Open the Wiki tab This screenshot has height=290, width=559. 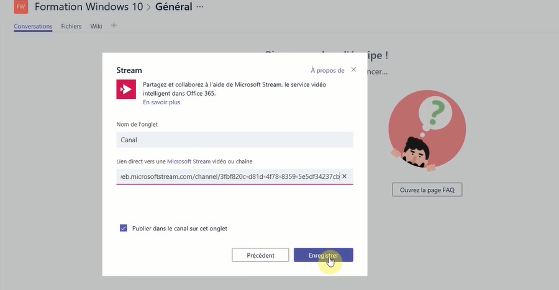pos(96,26)
